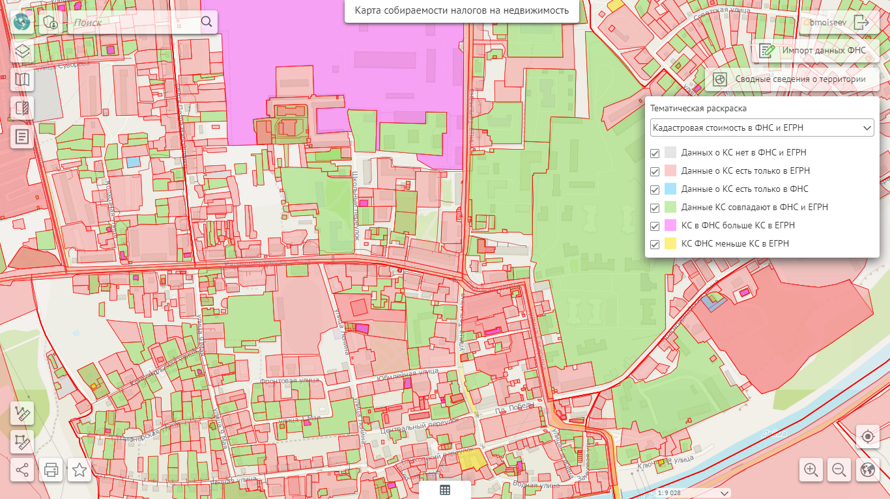Screen dimensions: 890x499
Task: Uncheck 'Данных о КС нет в ФНС и ЕГРН'
Action: pyautogui.click(x=655, y=153)
